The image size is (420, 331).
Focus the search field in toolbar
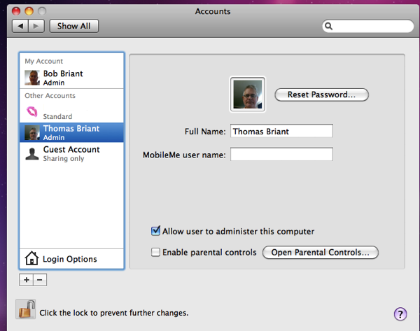click(367, 26)
